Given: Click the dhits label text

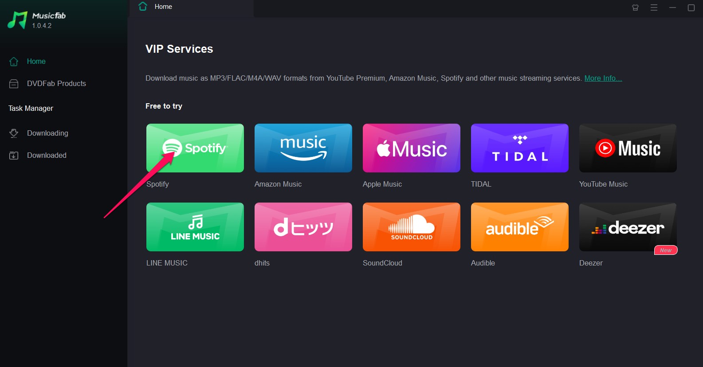Looking at the screenshot, I should (262, 263).
